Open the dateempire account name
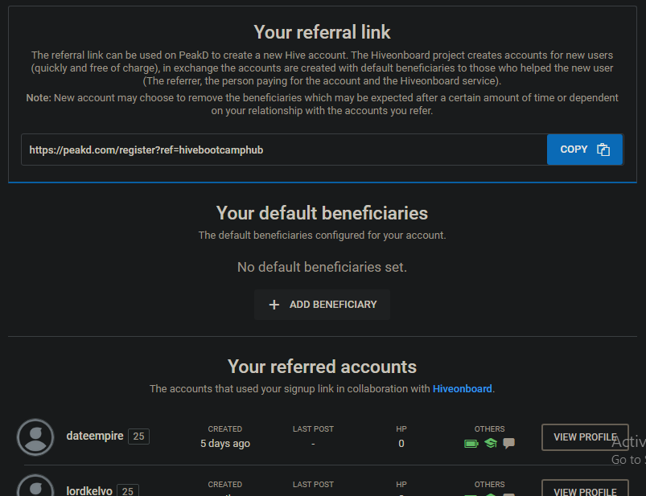 (95, 436)
